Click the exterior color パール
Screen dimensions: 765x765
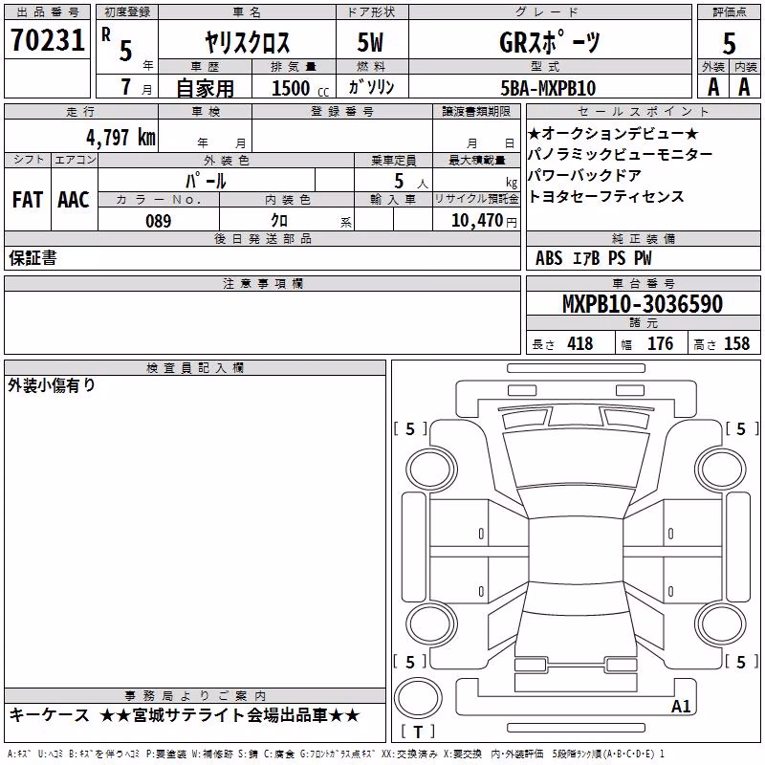[x=206, y=181]
